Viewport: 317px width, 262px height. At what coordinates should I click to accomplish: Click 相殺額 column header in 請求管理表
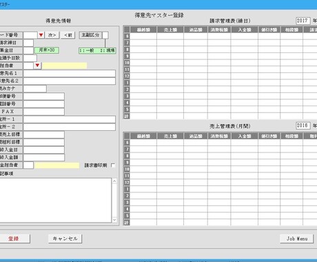tap(292, 30)
